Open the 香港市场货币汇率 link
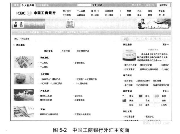This screenshot has width=180, height=134. 161,85
